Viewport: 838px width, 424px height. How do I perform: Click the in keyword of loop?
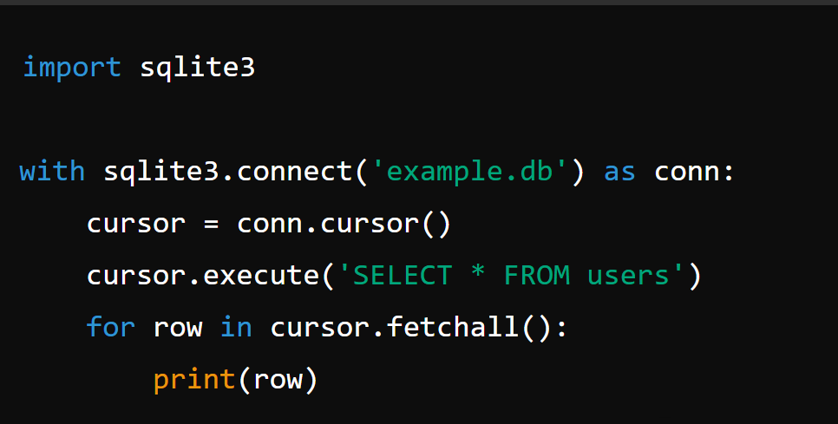236,326
